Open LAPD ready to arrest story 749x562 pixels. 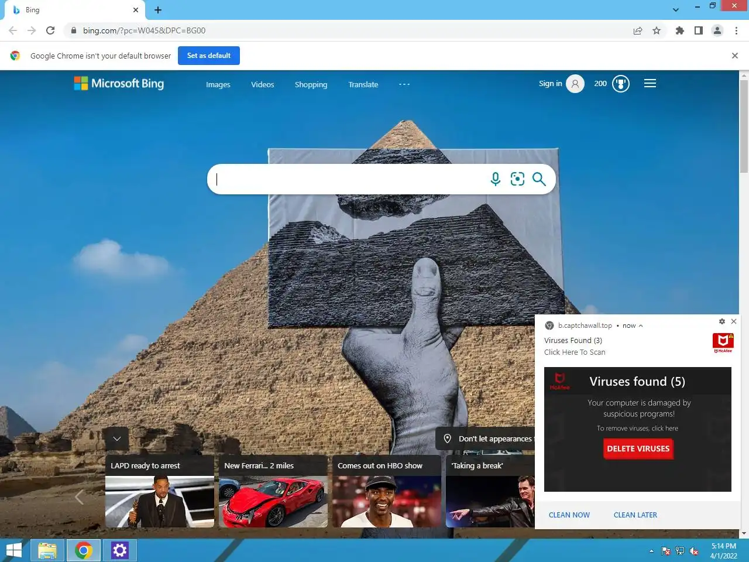(x=160, y=491)
